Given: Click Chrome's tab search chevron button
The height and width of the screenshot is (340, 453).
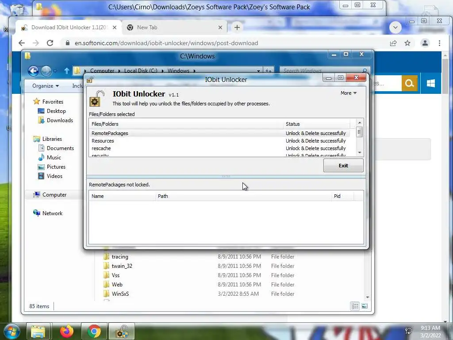Looking at the screenshot, I should click(x=395, y=27).
